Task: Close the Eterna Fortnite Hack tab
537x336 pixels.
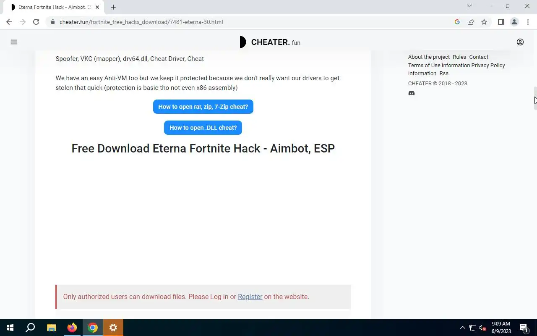Action: (x=97, y=7)
